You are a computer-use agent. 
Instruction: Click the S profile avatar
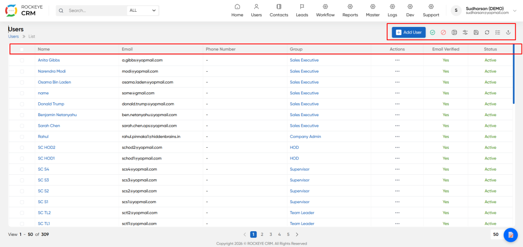pos(456,11)
